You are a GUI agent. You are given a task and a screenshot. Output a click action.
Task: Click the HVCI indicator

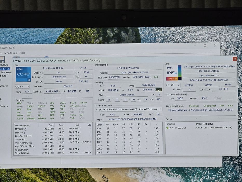230,106
